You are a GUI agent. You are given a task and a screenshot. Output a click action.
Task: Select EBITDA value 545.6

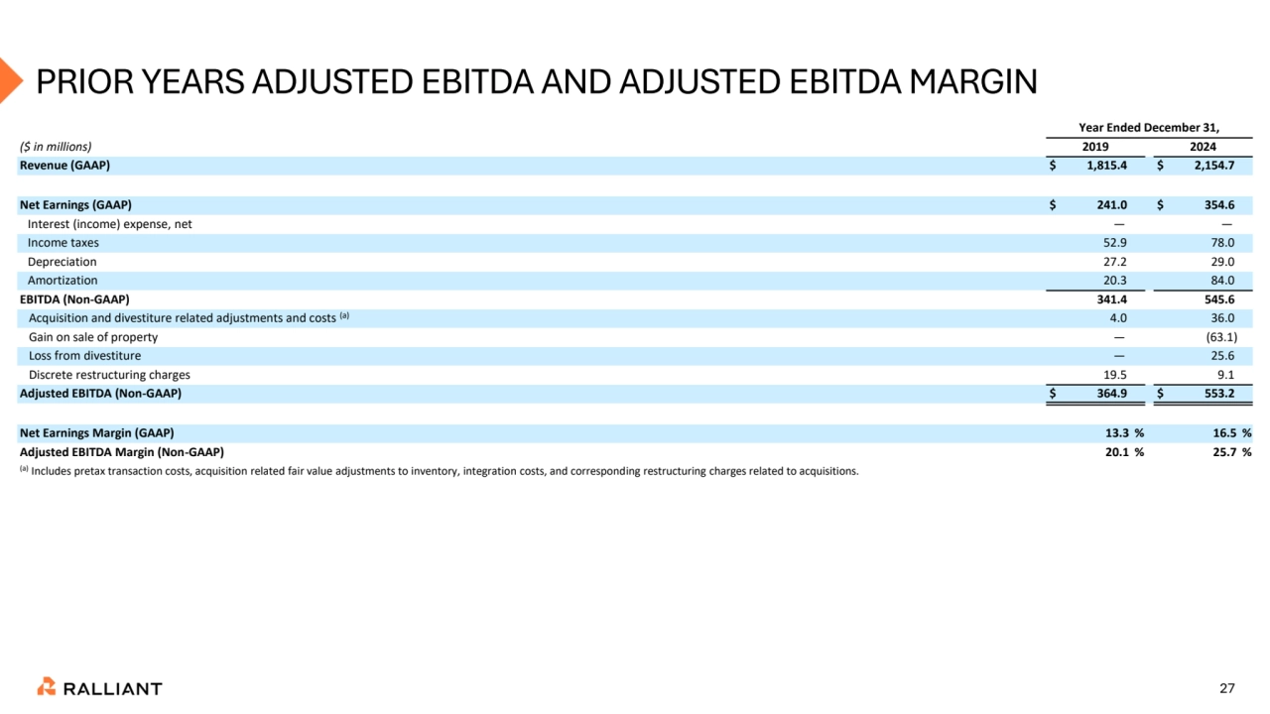pyautogui.click(x=1218, y=299)
